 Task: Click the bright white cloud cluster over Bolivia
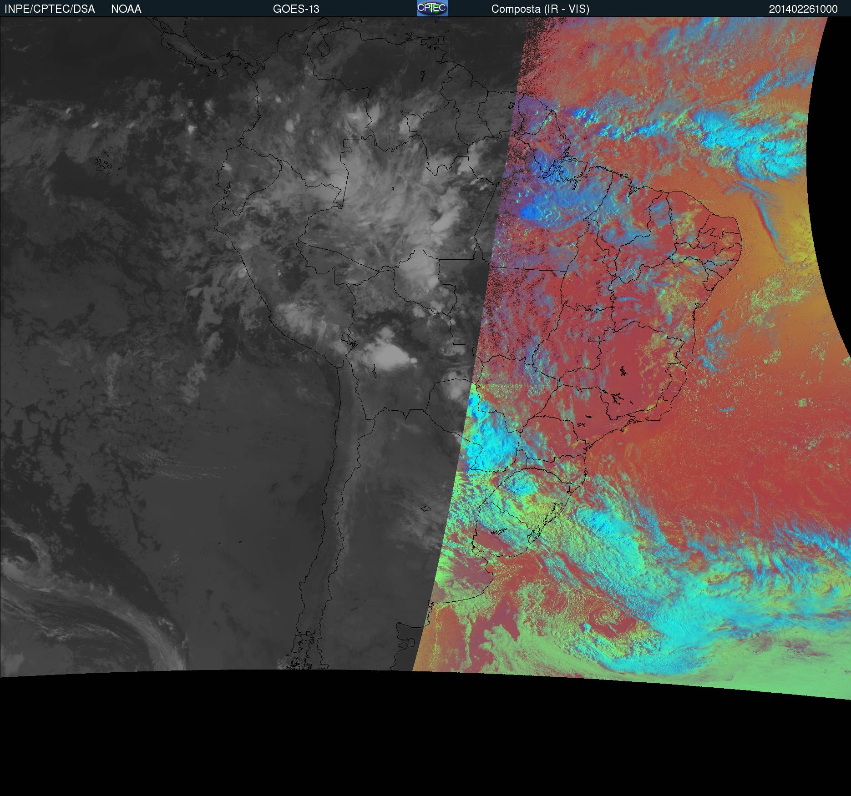point(387,355)
